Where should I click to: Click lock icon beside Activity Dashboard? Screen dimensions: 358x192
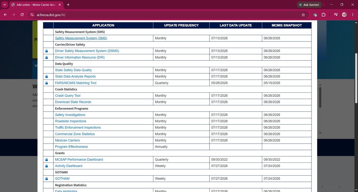(47, 166)
